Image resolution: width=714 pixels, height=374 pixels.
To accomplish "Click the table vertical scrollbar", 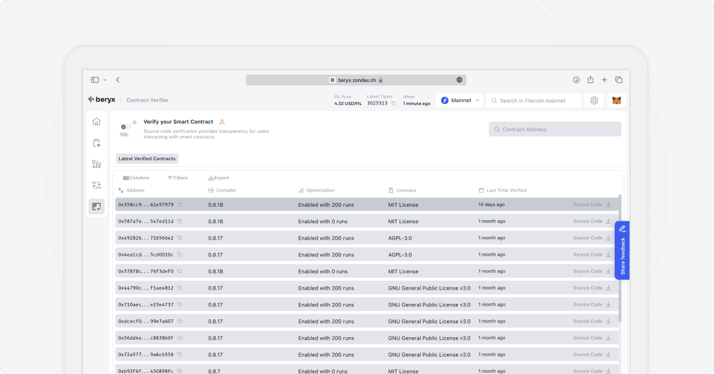I will tap(619, 258).
